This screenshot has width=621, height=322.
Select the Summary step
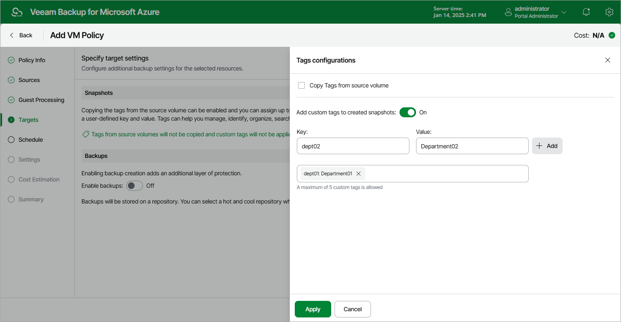(31, 199)
